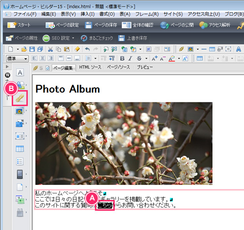Click the calendar parts sidebar icon

(x=20, y=199)
